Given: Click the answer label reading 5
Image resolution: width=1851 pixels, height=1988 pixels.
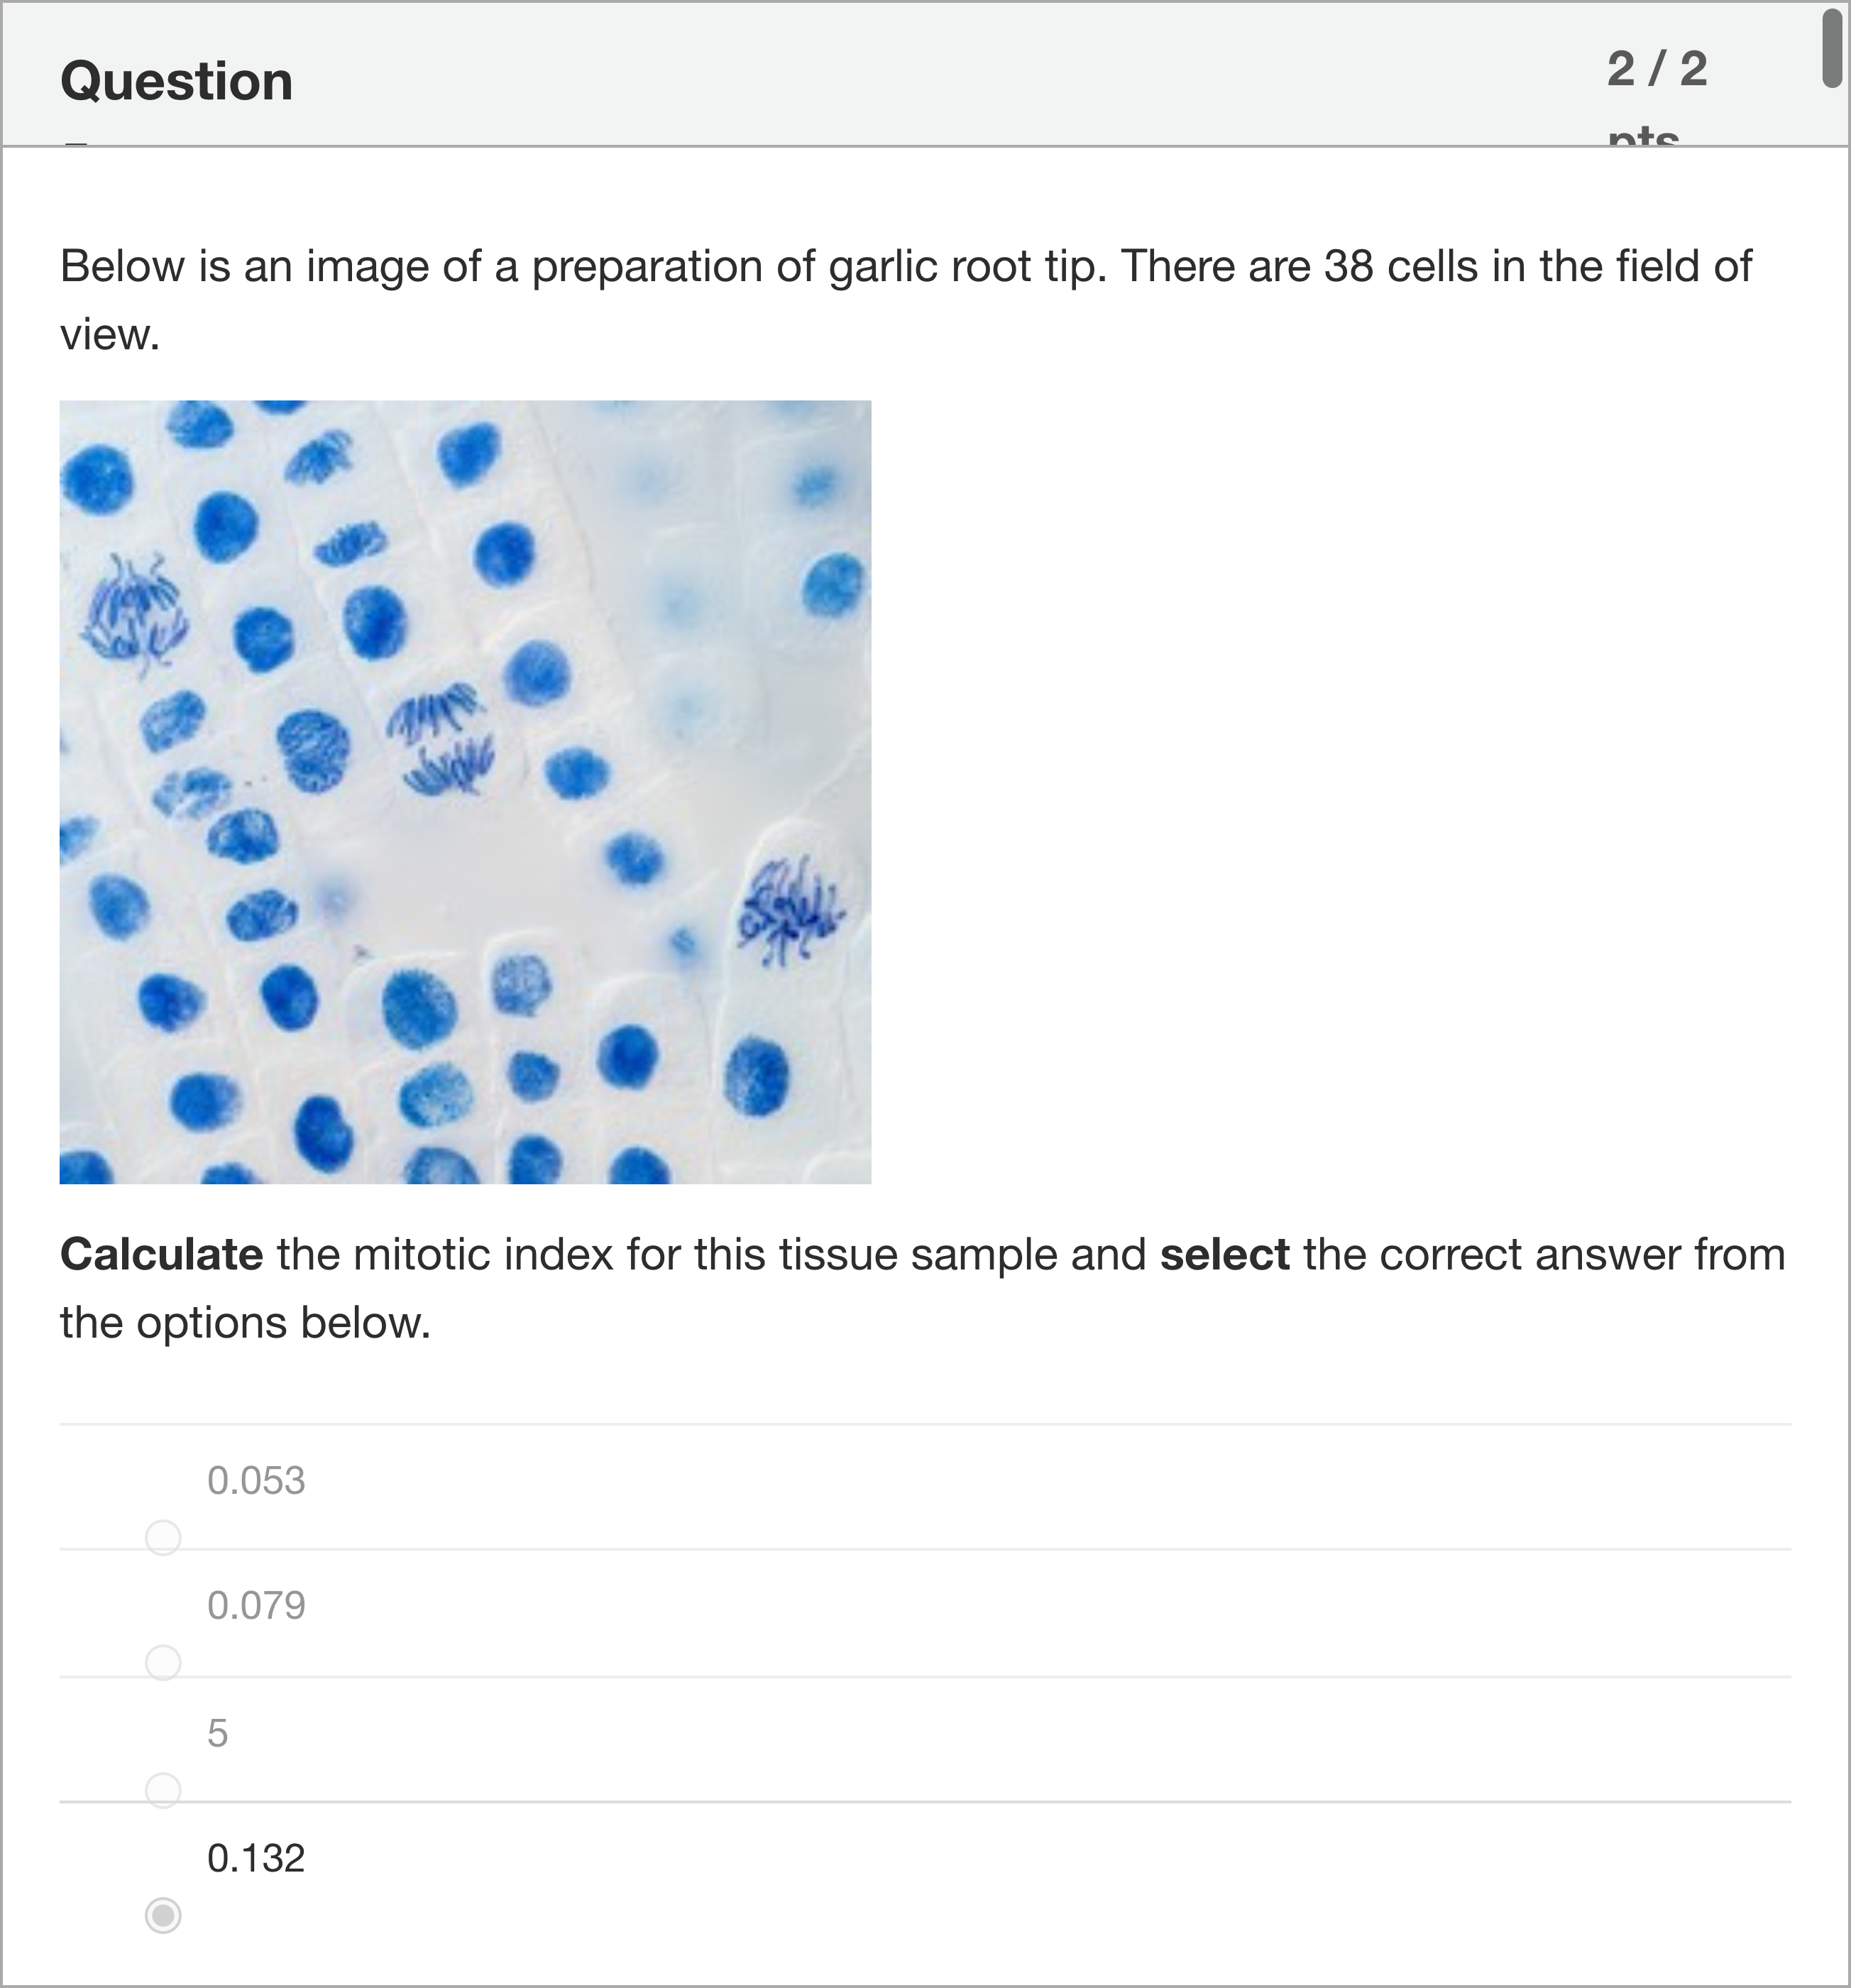Looking at the screenshot, I should point(218,1733).
